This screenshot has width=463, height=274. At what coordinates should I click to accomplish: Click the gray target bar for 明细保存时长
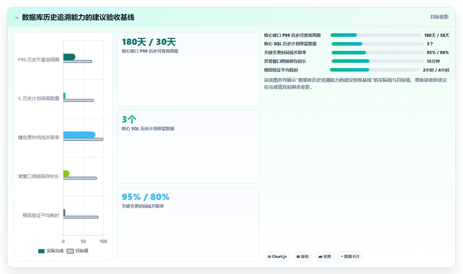pyautogui.click(x=80, y=178)
